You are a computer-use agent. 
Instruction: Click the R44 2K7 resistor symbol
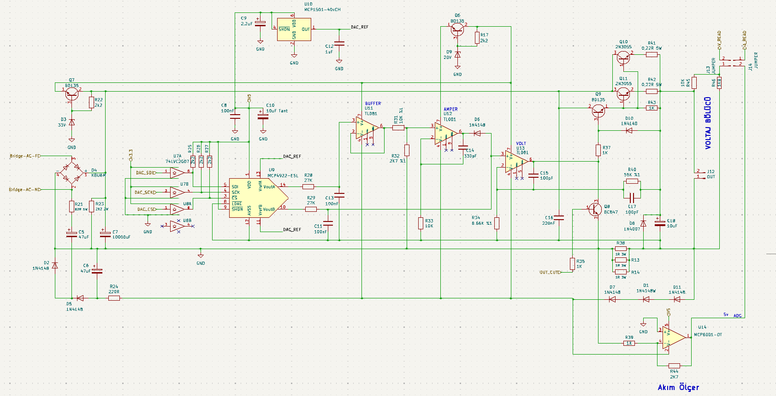click(x=674, y=366)
